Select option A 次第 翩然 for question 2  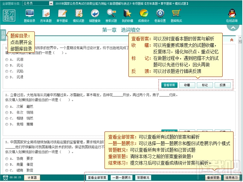tap(7, 107)
